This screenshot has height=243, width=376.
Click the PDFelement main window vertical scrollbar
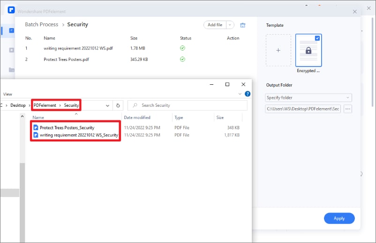[372, 62]
